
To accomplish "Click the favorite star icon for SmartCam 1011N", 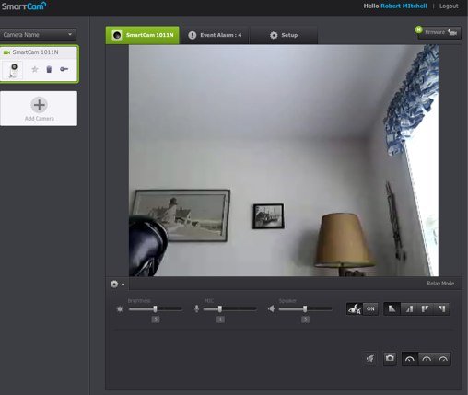I will point(35,69).
